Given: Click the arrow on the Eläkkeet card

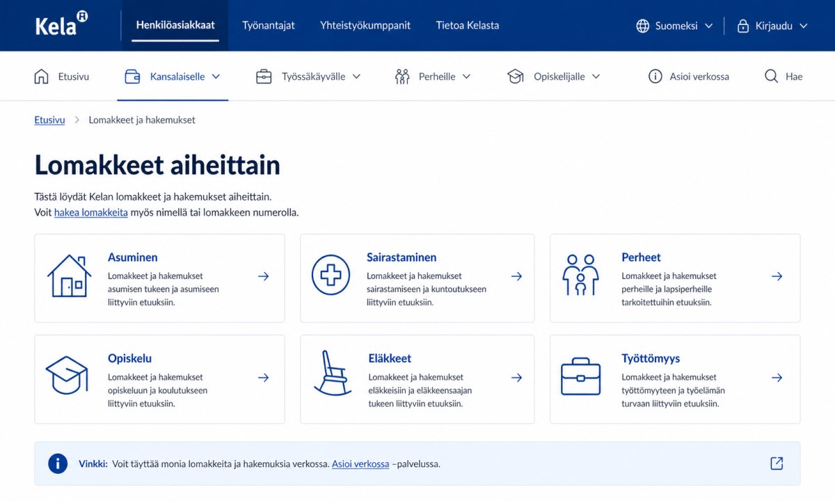Looking at the screenshot, I should click(516, 378).
